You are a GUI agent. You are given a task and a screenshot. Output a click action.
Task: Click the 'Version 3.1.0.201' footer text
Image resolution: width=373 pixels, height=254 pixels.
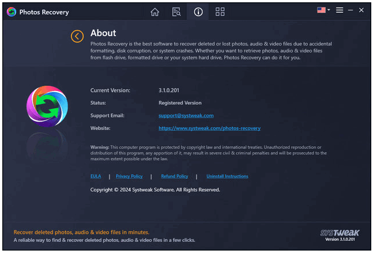[340, 239]
